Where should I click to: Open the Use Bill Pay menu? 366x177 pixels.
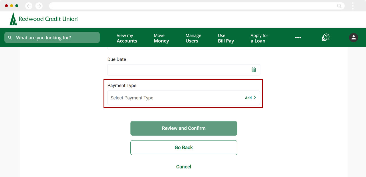click(226, 38)
